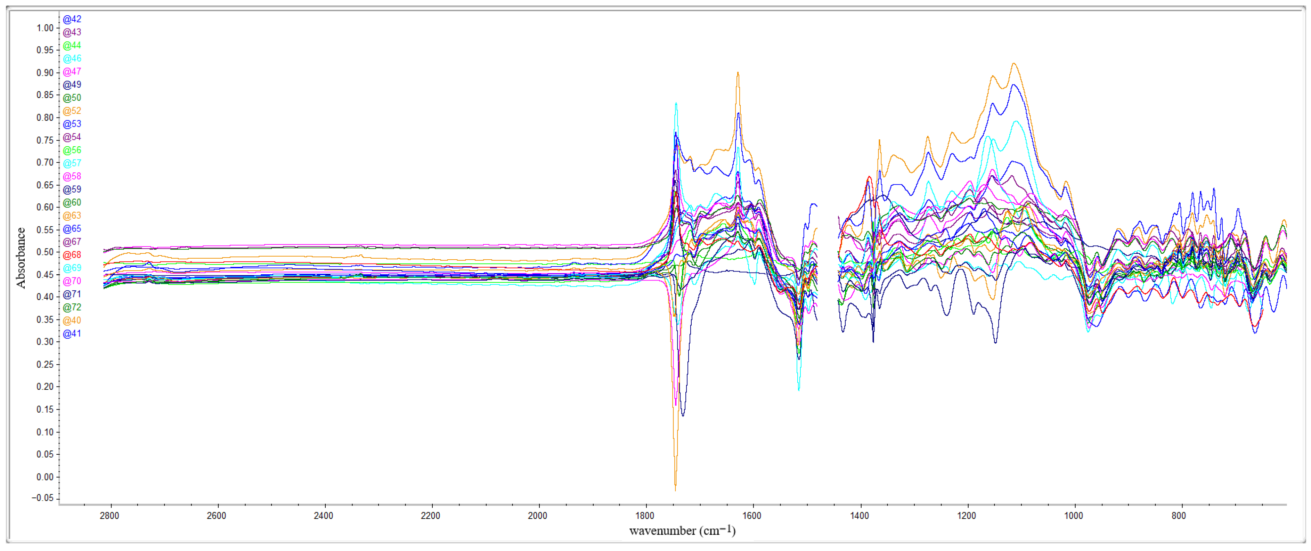Click the Absorbance y-axis title

point(21,258)
